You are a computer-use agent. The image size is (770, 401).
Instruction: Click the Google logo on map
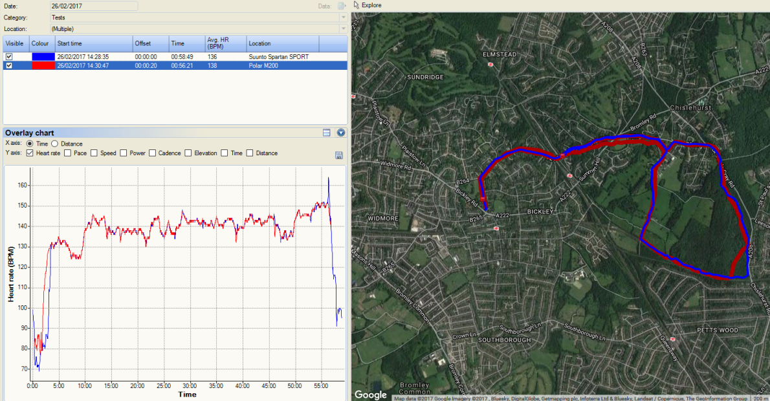point(370,395)
